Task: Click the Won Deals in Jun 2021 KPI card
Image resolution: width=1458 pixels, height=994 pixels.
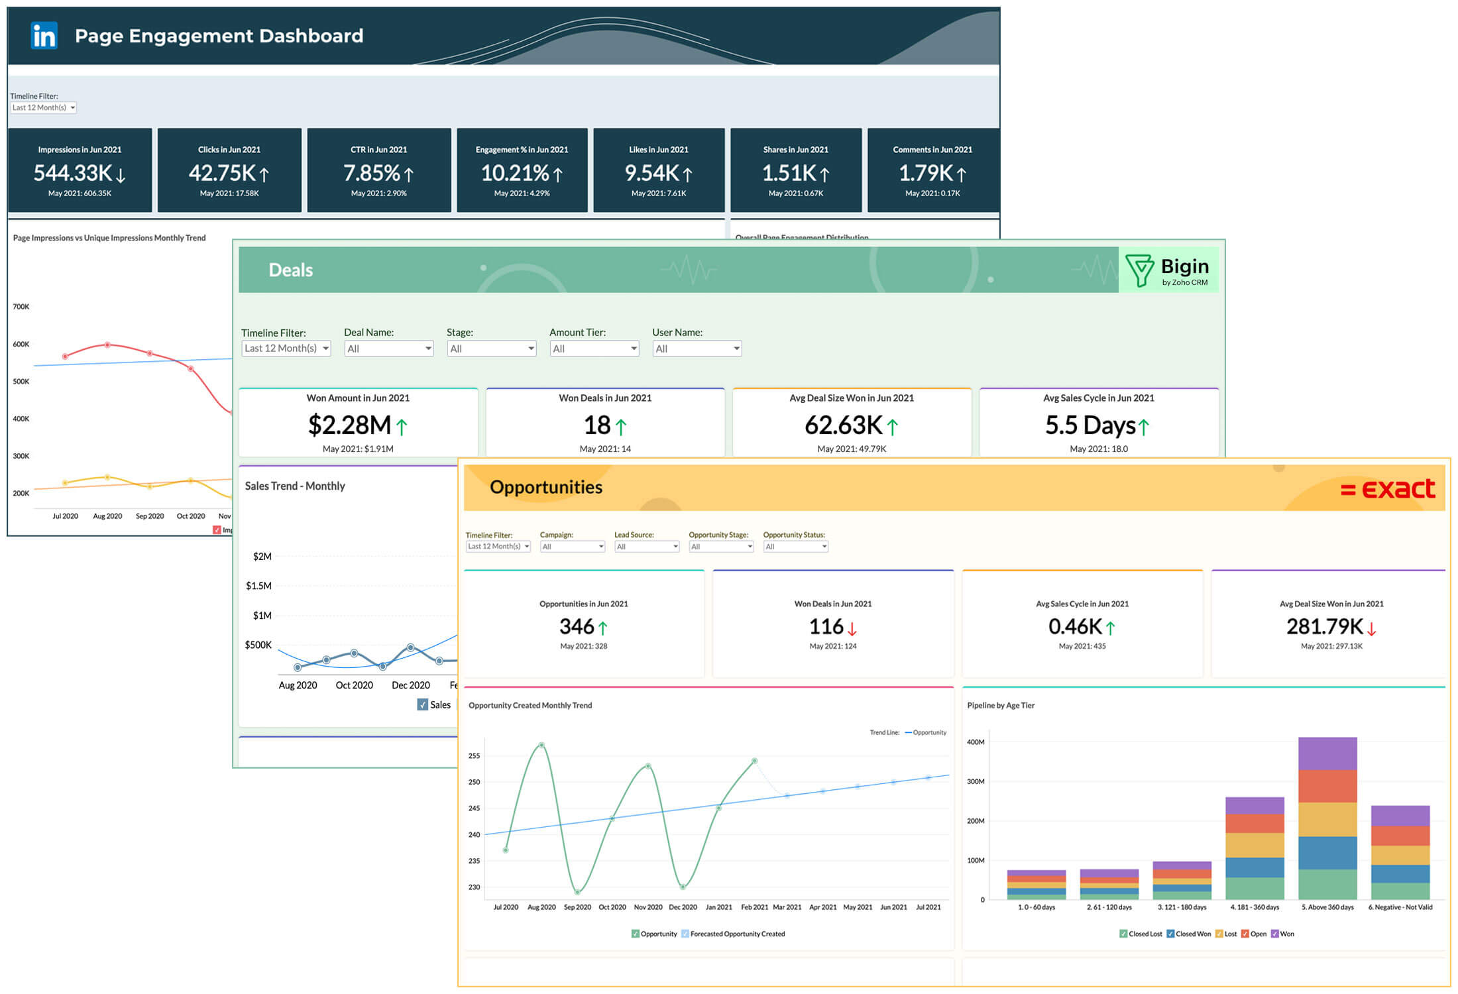Action: point(604,422)
